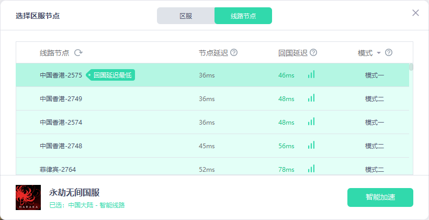Click refresh icon next to 线路节点 header
Viewport: 429px width, 220px height.
[x=78, y=53]
